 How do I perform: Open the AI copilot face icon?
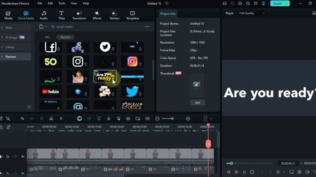[79, 118]
